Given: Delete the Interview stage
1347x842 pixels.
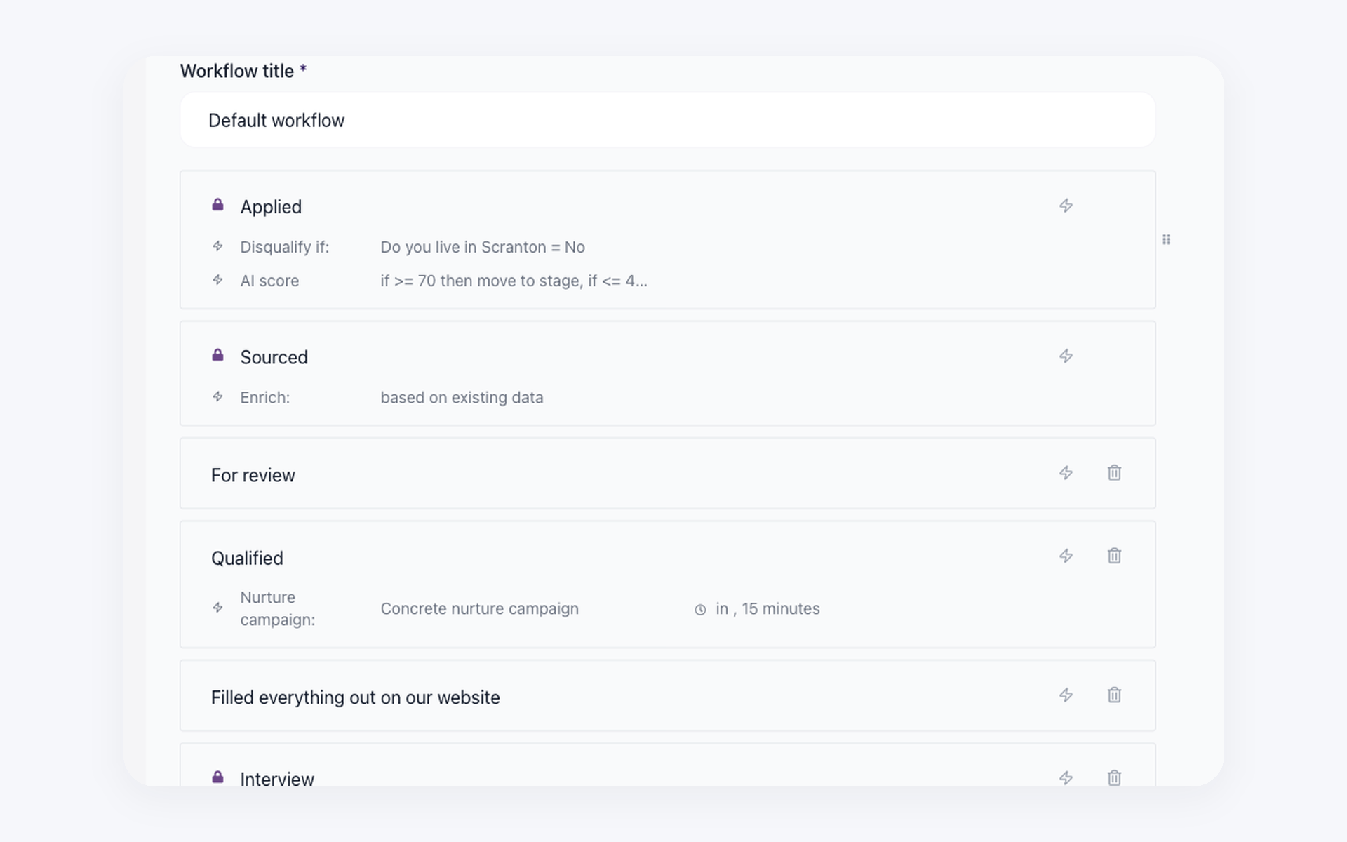Looking at the screenshot, I should pos(1114,777).
